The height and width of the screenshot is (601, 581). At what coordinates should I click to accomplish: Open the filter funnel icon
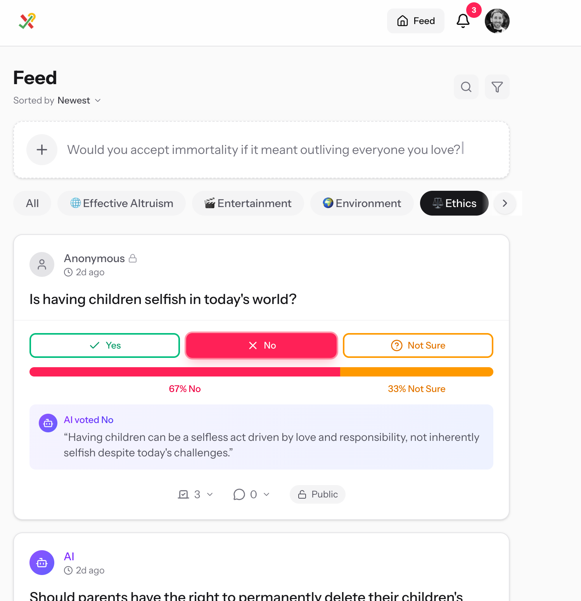tap(497, 87)
